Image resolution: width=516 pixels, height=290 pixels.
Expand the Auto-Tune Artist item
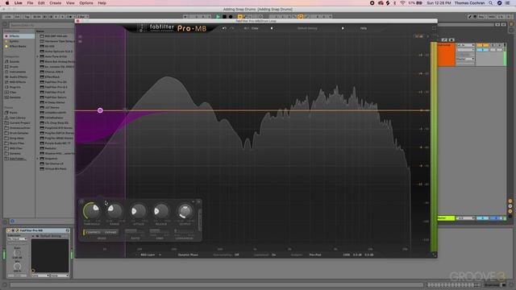[x=38, y=56]
